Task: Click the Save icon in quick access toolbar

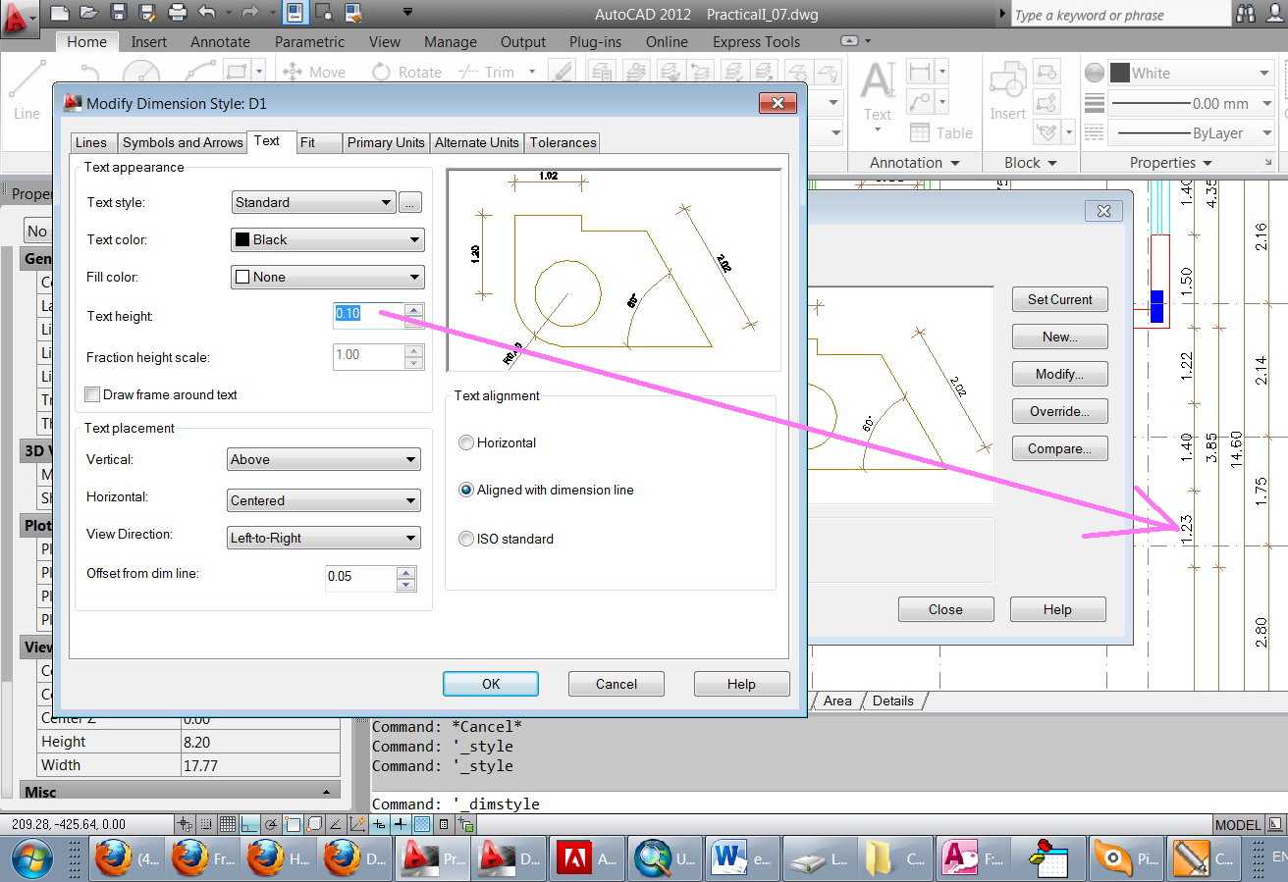Action: 119,14
